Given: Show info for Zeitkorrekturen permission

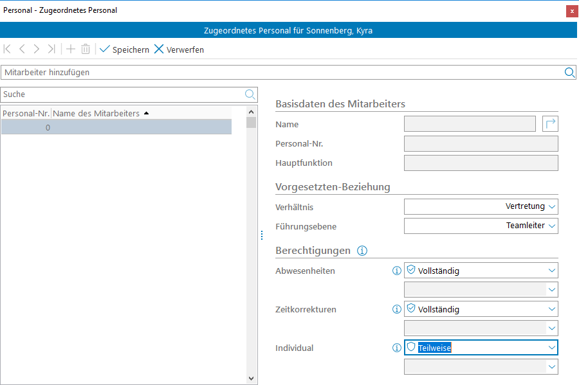Looking at the screenshot, I should [x=396, y=310].
